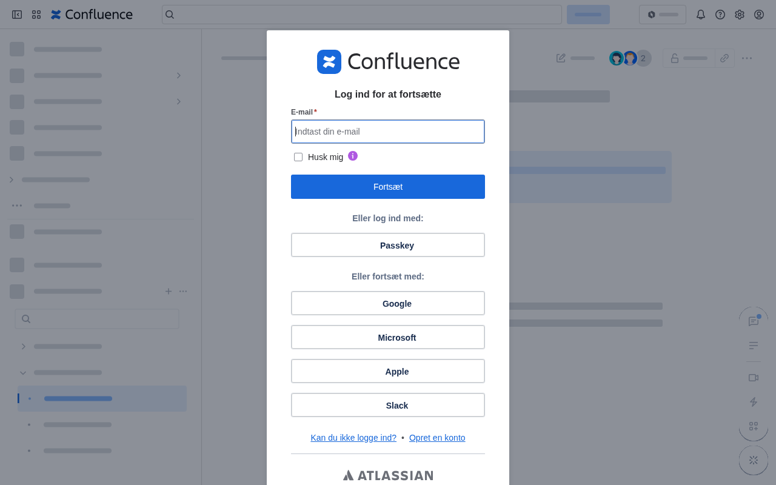This screenshot has width=776, height=485.
Task: Click the plus icon in the sidebar
Action: point(169,291)
